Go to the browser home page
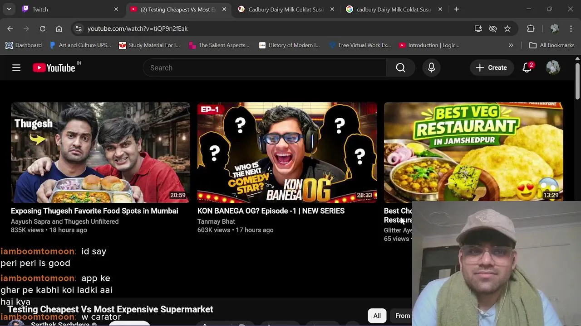 (x=59, y=29)
